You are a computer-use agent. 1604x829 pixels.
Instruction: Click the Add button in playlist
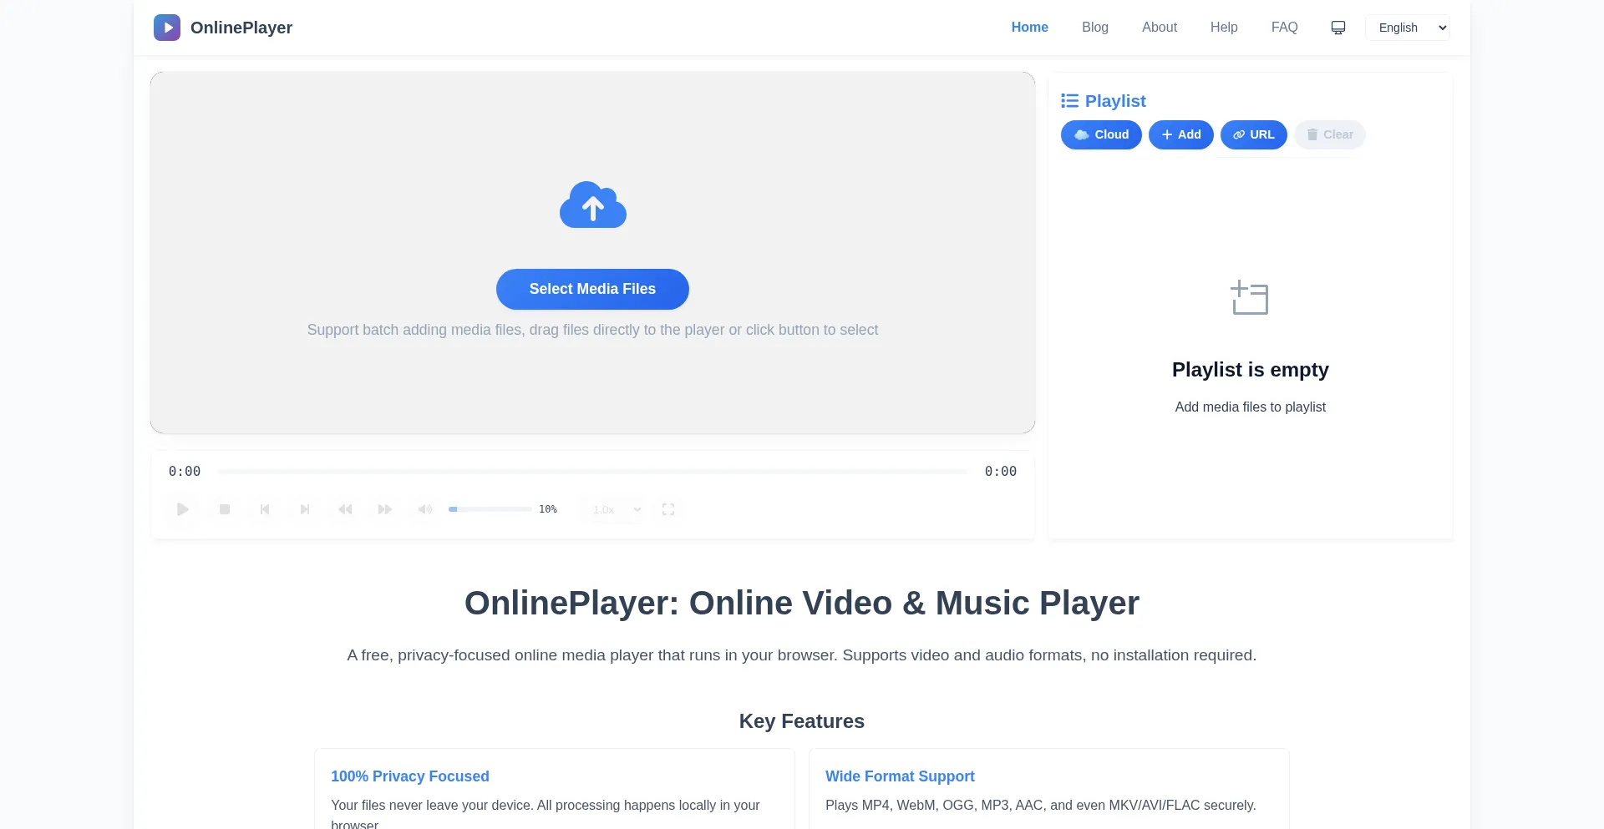pyautogui.click(x=1181, y=134)
